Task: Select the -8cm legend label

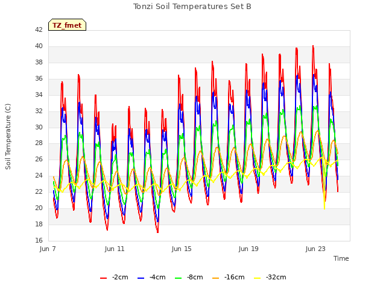Action: click(195, 277)
